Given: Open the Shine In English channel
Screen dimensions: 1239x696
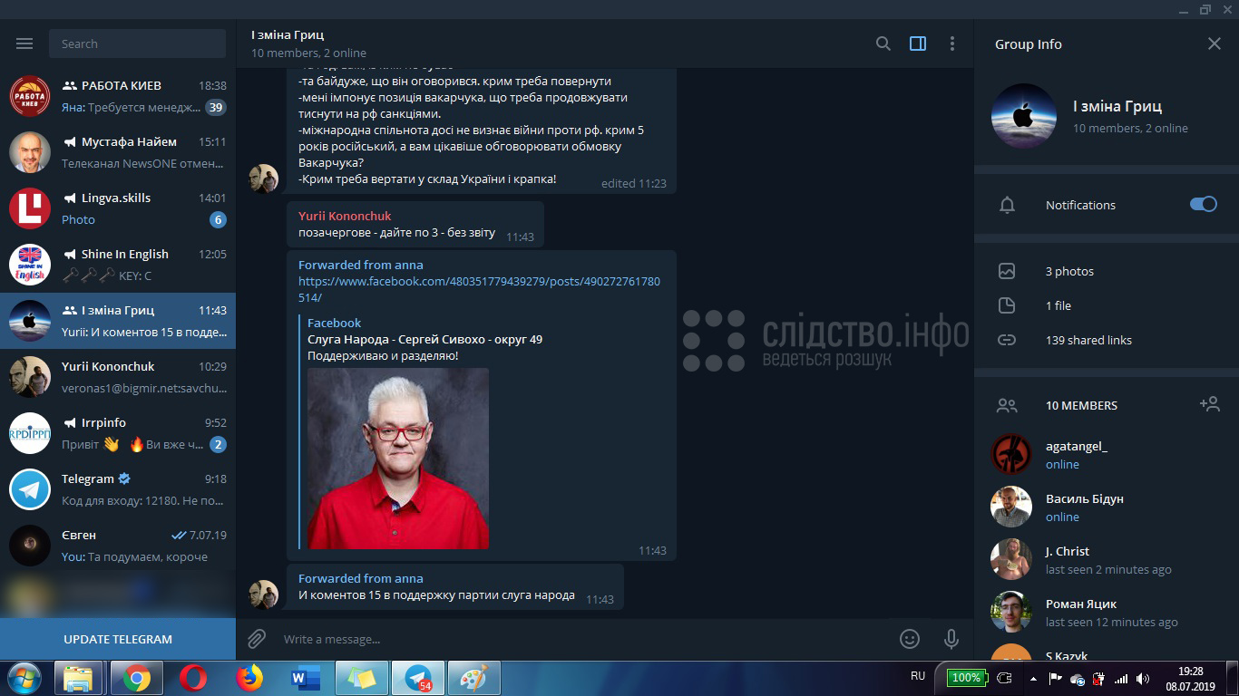Looking at the screenshot, I should pos(118,265).
